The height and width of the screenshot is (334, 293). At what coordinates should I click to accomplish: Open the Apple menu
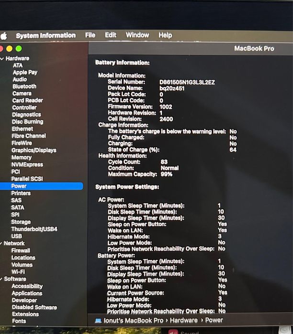[3, 36]
